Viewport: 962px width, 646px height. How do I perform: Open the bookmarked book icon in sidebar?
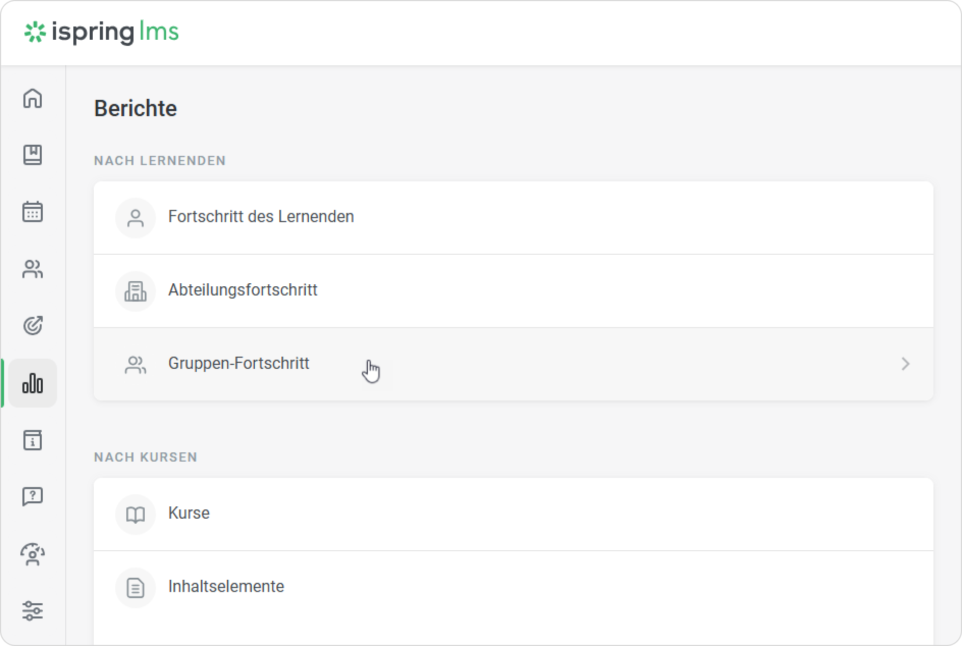click(x=33, y=155)
